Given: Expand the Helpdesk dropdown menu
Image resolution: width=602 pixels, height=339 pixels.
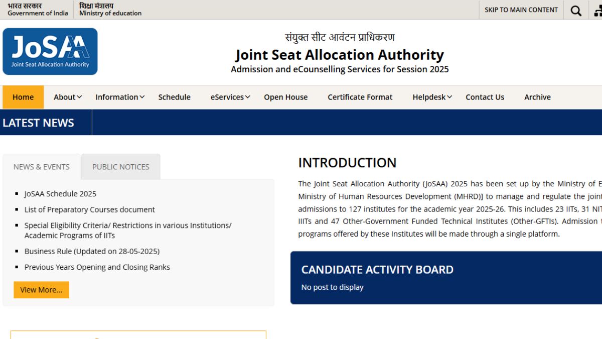Looking at the screenshot, I should [x=432, y=97].
